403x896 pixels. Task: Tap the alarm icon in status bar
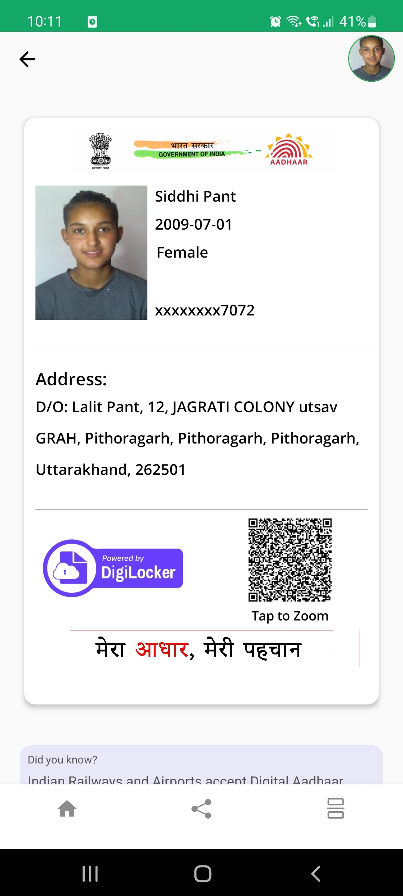coord(275,22)
